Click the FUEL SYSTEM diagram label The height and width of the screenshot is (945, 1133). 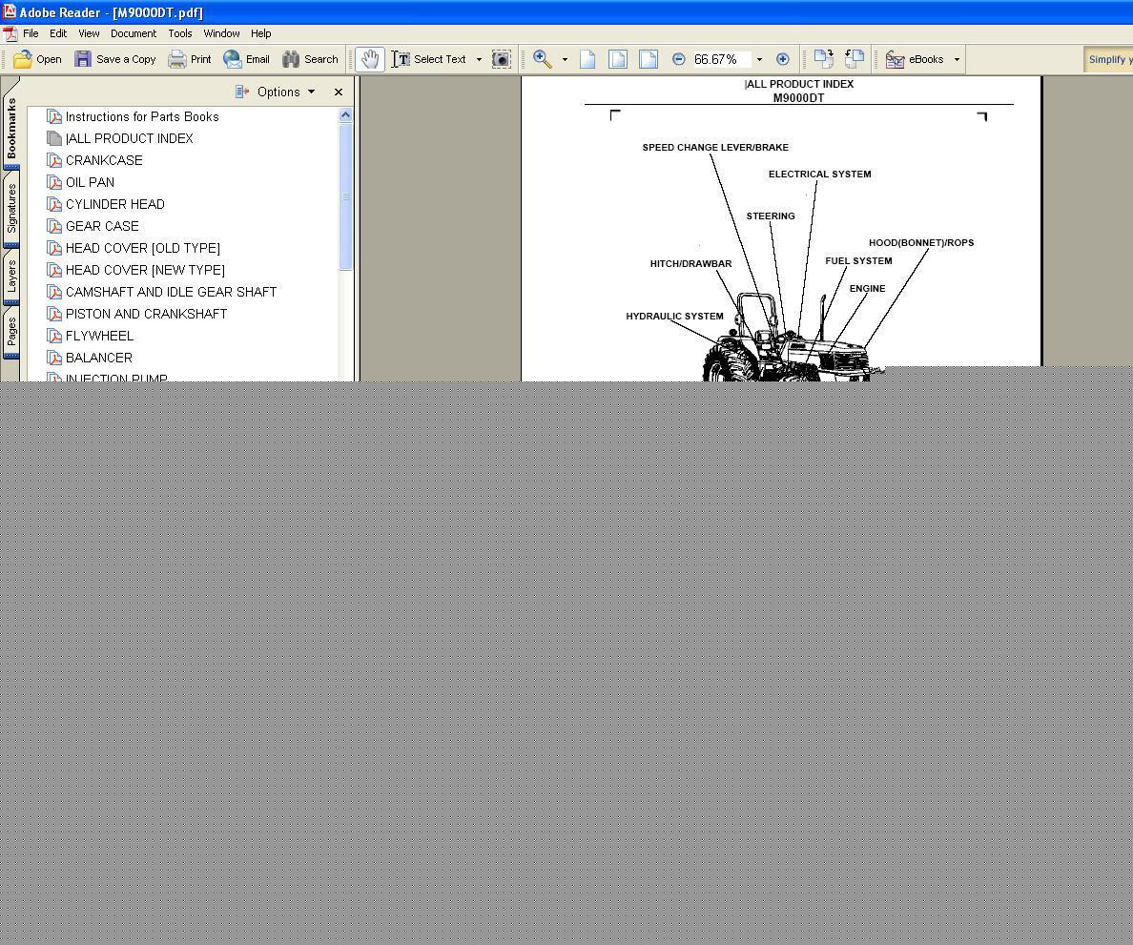(x=858, y=261)
